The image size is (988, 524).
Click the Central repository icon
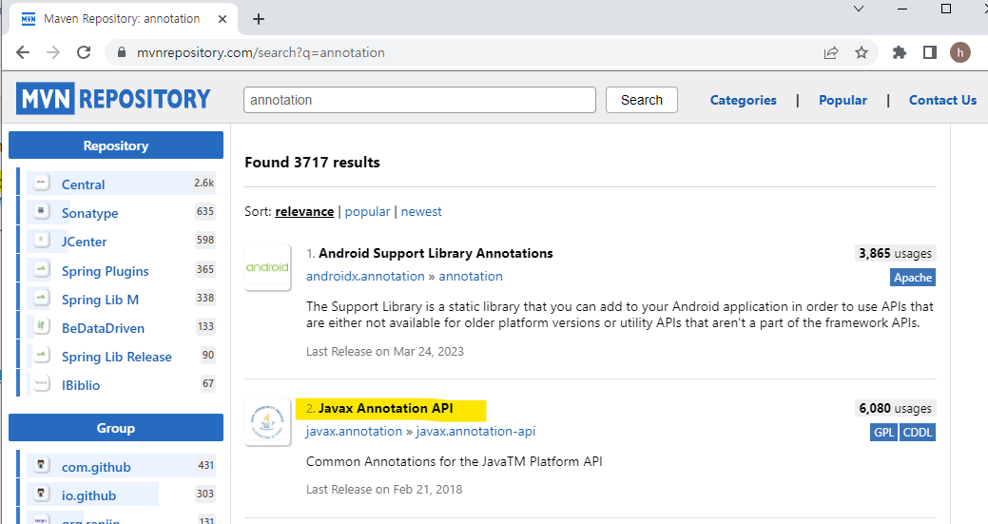(x=42, y=183)
